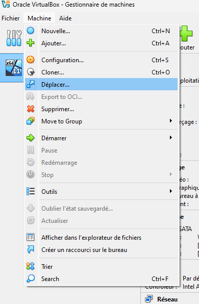The height and width of the screenshot is (304, 199).
Task: Expand Démarrer submenu arrow
Action: (171, 138)
